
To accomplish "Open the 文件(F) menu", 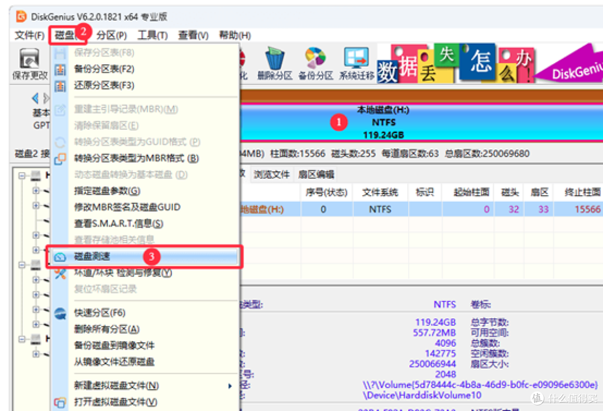I will pos(29,35).
